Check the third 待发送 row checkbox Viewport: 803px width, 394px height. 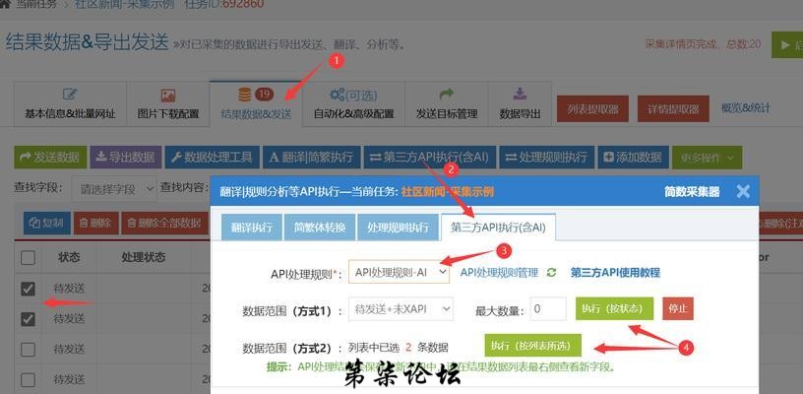(x=29, y=350)
